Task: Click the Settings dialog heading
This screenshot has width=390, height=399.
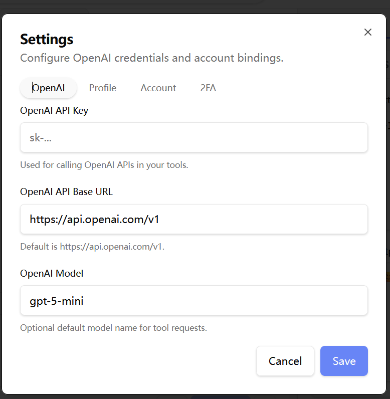Action: 47,39
